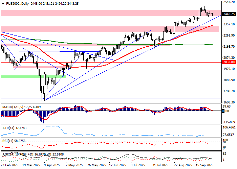237x169 pixels.
Task: Select the green support zone rectangle
Action: click(33, 77)
